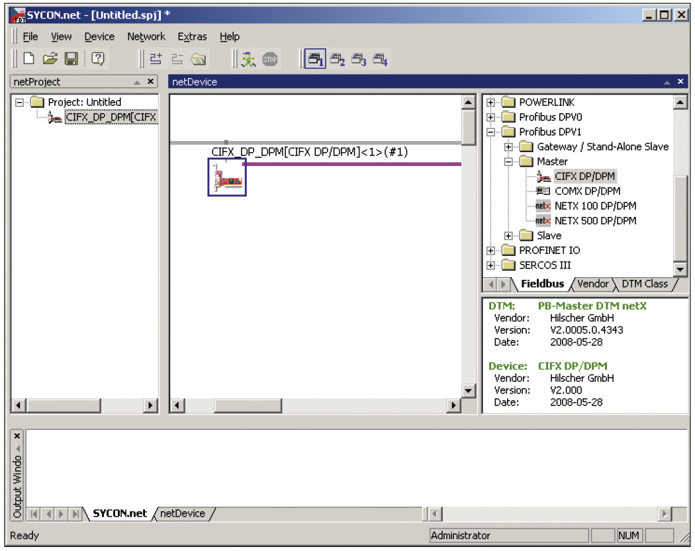
Task: Expand the PROFINET IO folder
Action: tap(490, 251)
